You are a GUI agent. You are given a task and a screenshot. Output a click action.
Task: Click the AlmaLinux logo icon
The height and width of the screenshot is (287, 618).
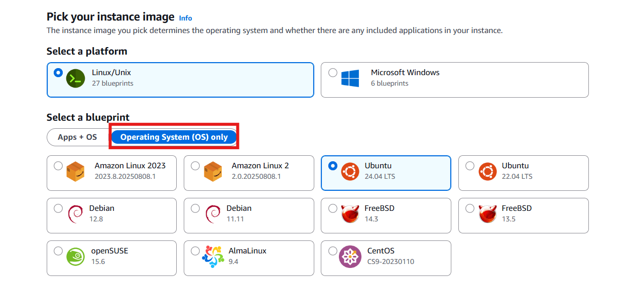213,257
